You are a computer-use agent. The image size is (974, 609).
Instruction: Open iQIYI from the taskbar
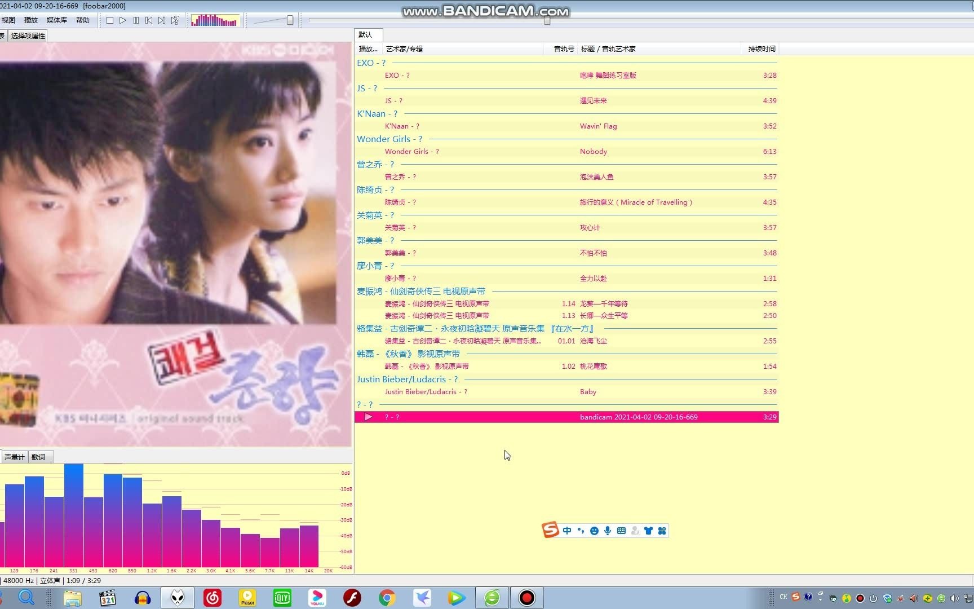[282, 598]
